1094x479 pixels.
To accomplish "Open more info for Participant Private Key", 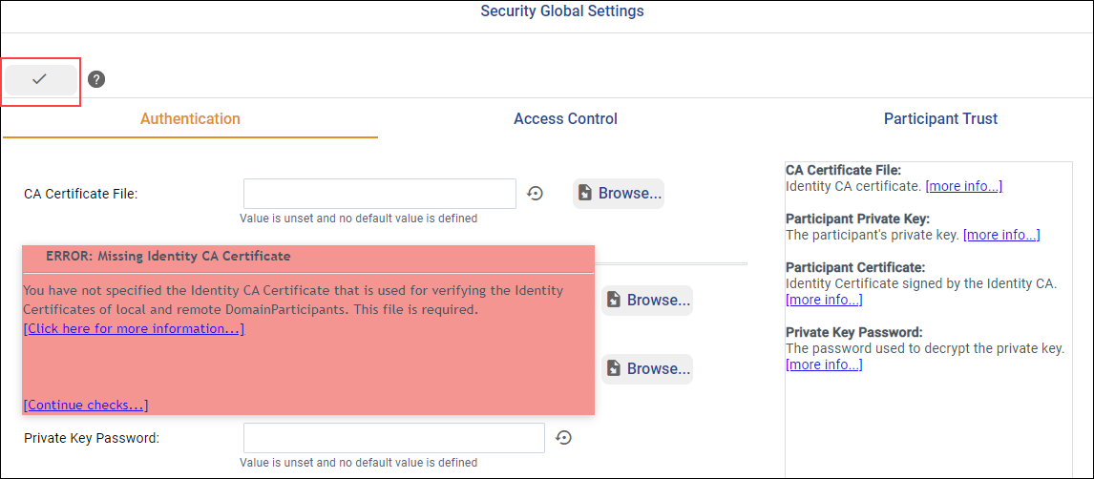I will [1001, 235].
